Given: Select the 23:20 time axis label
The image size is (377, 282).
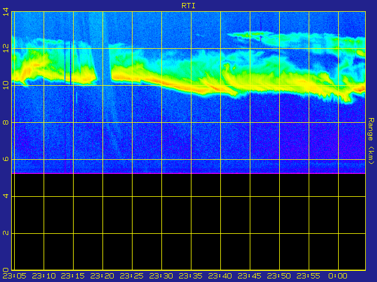Looking at the screenshot, I should 102,276.
